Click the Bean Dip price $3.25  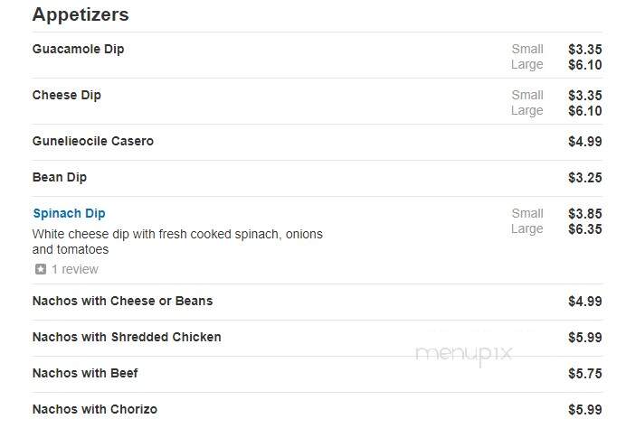click(x=585, y=178)
